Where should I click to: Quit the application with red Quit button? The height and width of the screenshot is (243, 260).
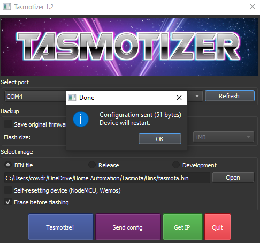click(218, 227)
